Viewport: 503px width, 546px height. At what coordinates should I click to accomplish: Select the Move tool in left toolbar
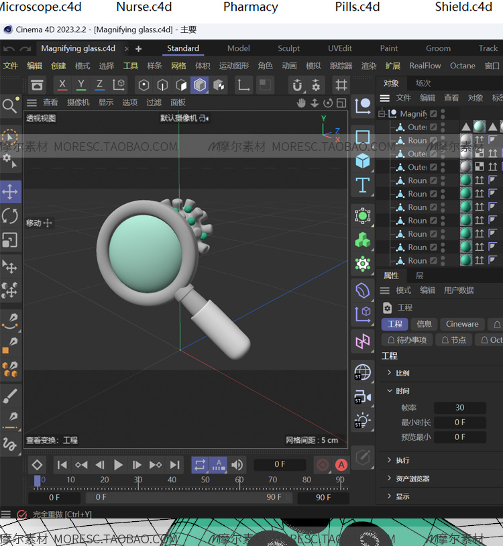pos(10,192)
